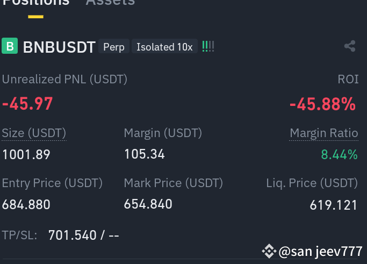This screenshot has width=367, height=264.
Task: Edit the Margin amount 105.34
Action: 145,154
